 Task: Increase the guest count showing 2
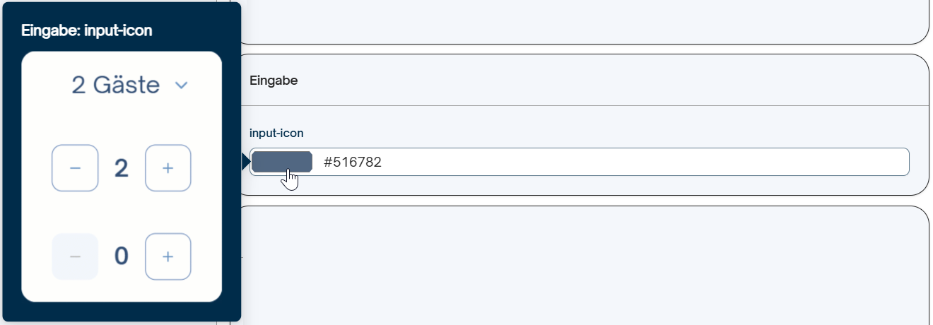168,168
